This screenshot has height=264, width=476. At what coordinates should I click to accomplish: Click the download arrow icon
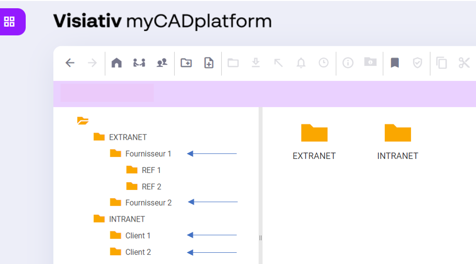pyautogui.click(x=256, y=63)
